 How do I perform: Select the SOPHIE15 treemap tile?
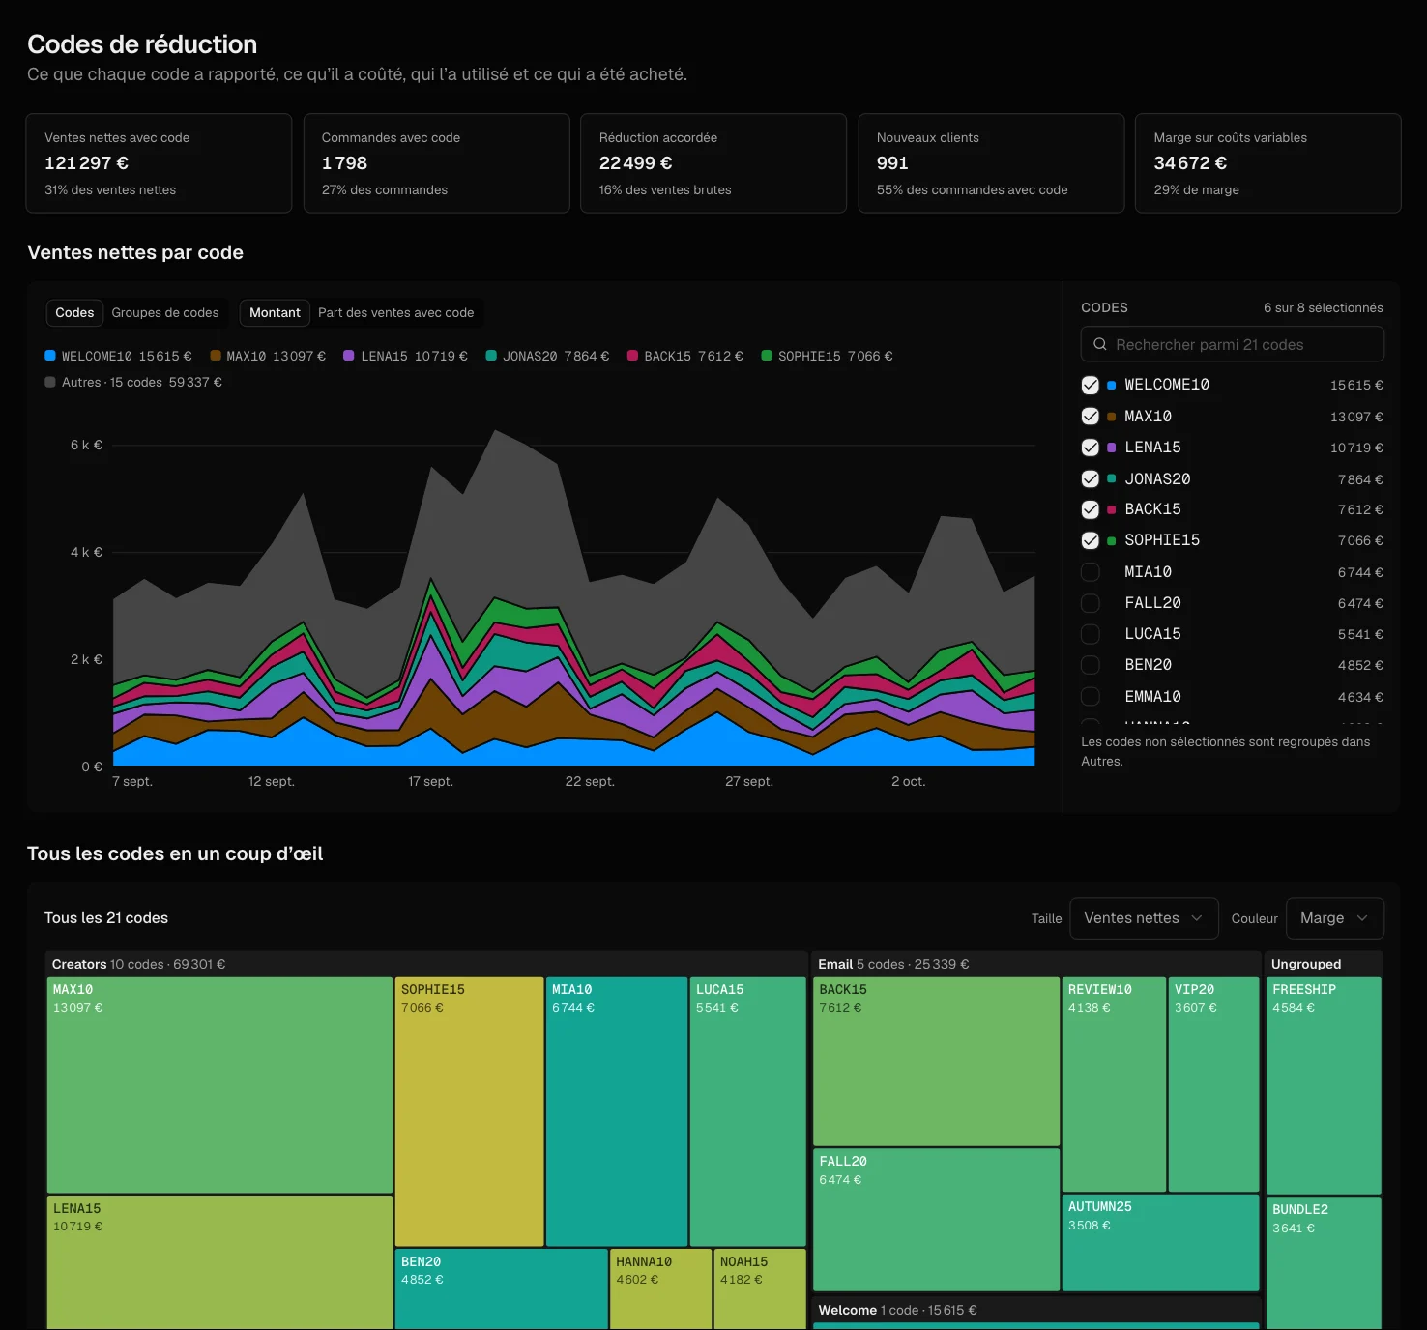click(x=469, y=1112)
